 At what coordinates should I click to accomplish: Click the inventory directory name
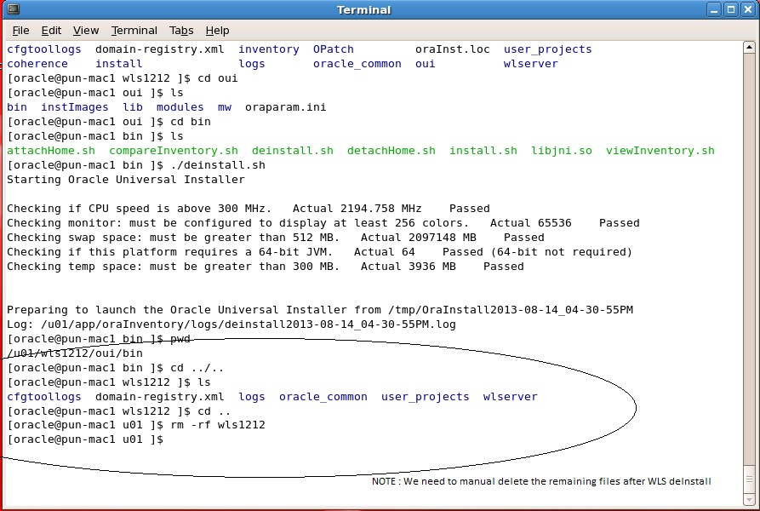point(269,49)
